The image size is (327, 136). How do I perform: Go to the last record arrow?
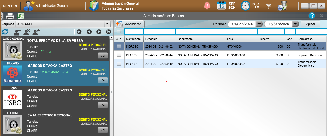point(108,32)
